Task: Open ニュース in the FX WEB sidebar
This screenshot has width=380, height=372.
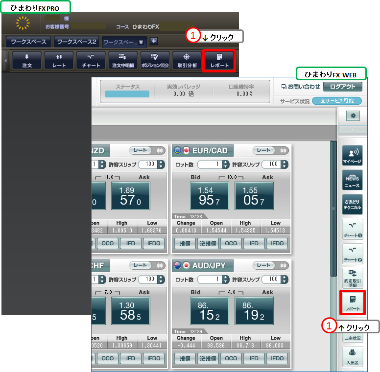Action: (x=353, y=180)
